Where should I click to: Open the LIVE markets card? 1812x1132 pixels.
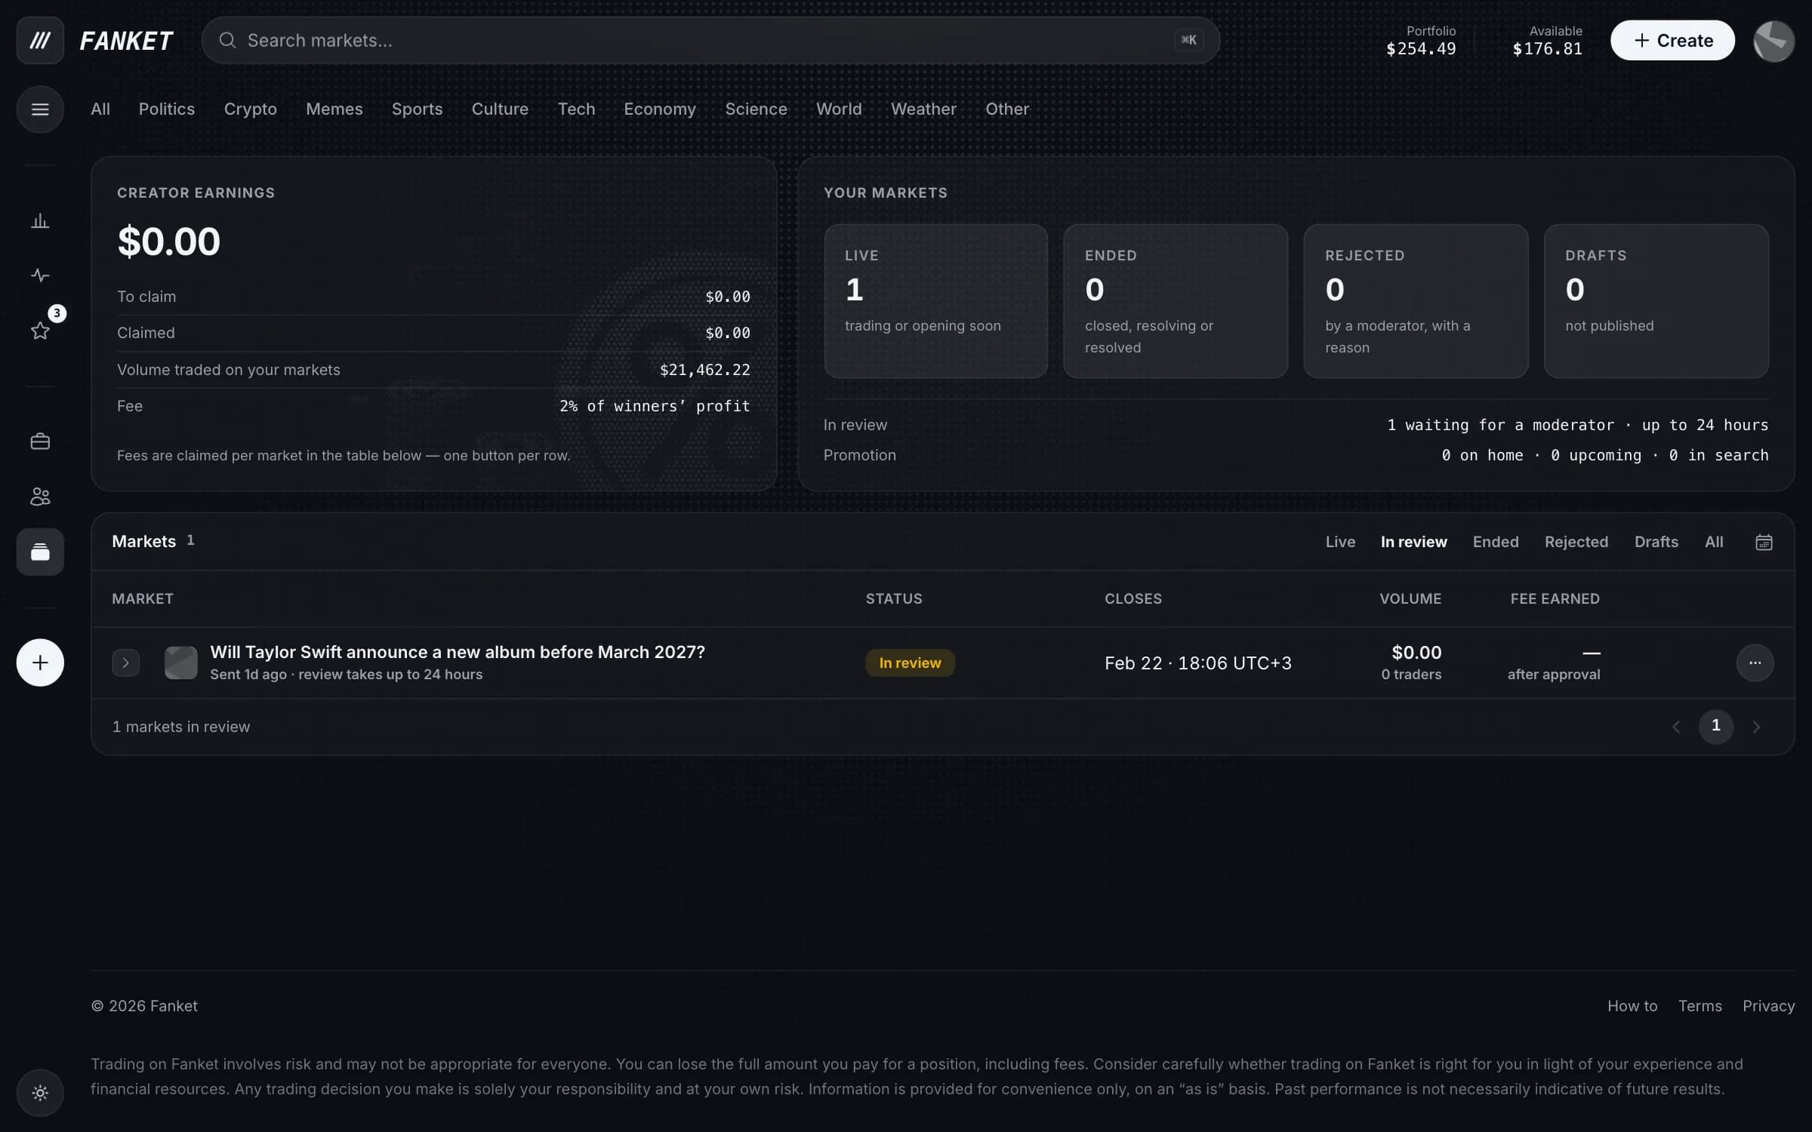[x=935, y=301]
